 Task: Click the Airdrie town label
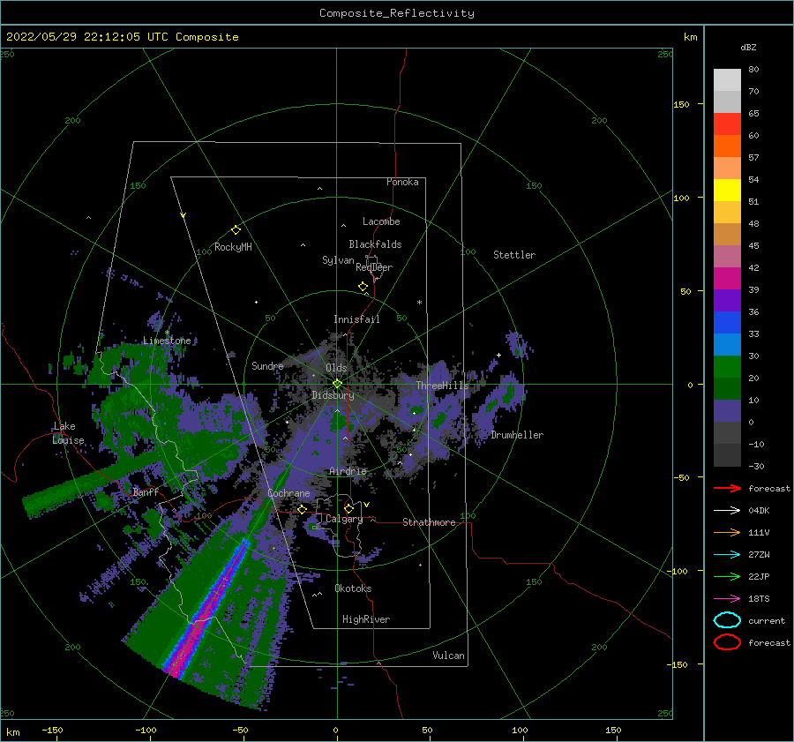(348, 471)
